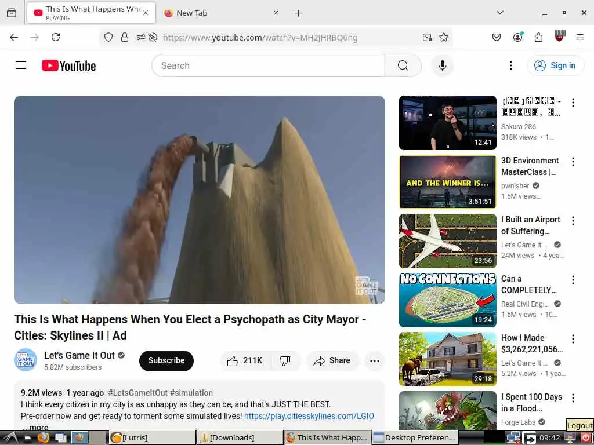Open options for Airport of Suffering video
The height and width of the screenshot is (445, 594).
tap(573, 221)
